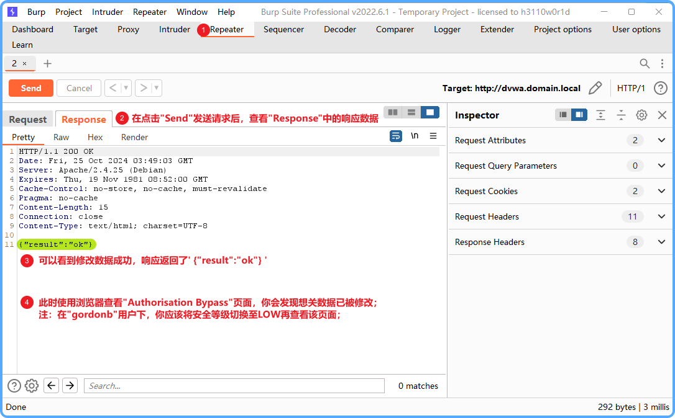Open the Project options tab
Viewport: 675px width, 418px height.
point(562,29)
